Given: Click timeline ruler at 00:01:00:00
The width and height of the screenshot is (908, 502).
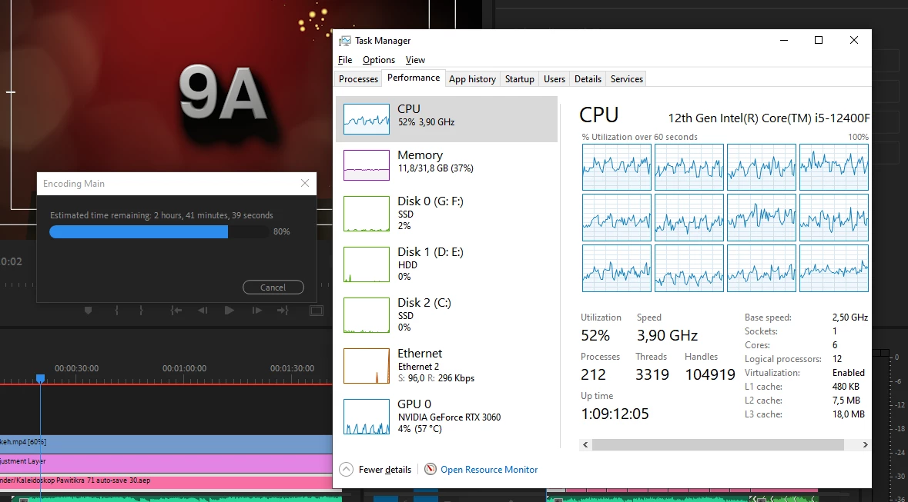Looking at the screenshot, I should (x=184, y=368).
